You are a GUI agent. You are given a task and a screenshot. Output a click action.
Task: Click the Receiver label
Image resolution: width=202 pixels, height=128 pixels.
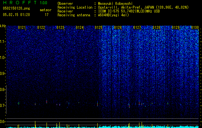tap(65, 11)
